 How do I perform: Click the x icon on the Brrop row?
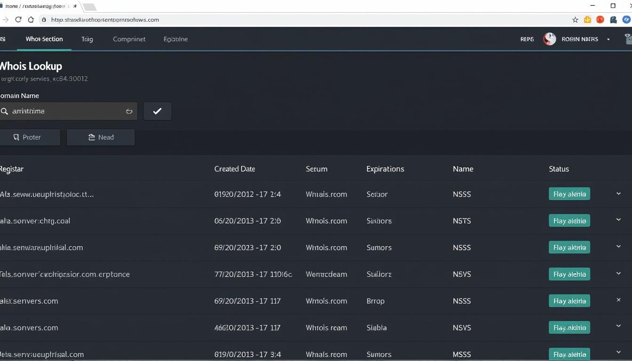tap(618, 300)
